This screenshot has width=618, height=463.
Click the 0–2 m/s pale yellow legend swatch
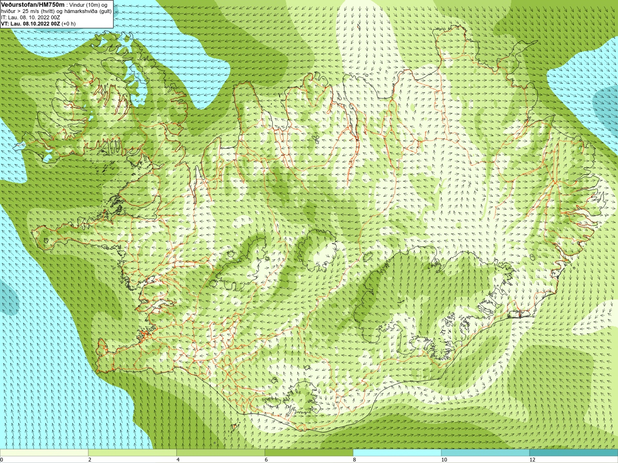point(44,453)
